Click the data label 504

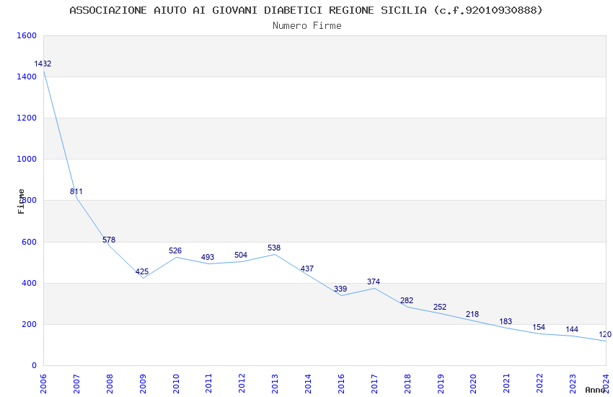[241, 255]
